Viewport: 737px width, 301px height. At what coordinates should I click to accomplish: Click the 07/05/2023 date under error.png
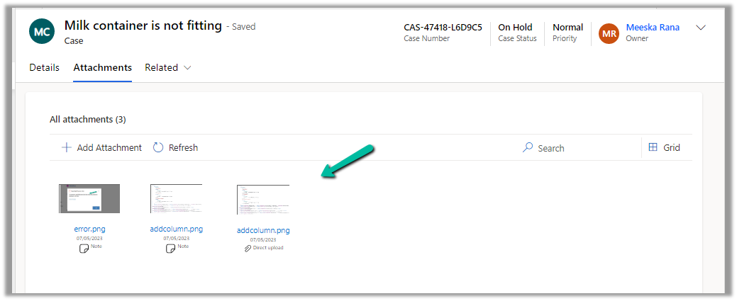tap(89, 239)
